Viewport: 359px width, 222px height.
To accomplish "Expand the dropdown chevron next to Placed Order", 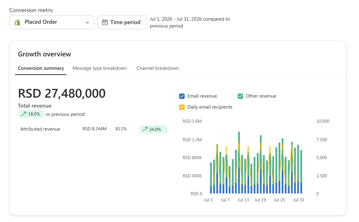I will [x=87, y=22].
